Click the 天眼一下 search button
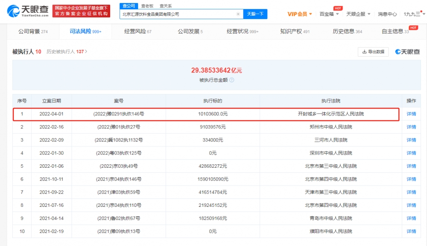Screen dimensions: 427x246 tap(255, 14)
